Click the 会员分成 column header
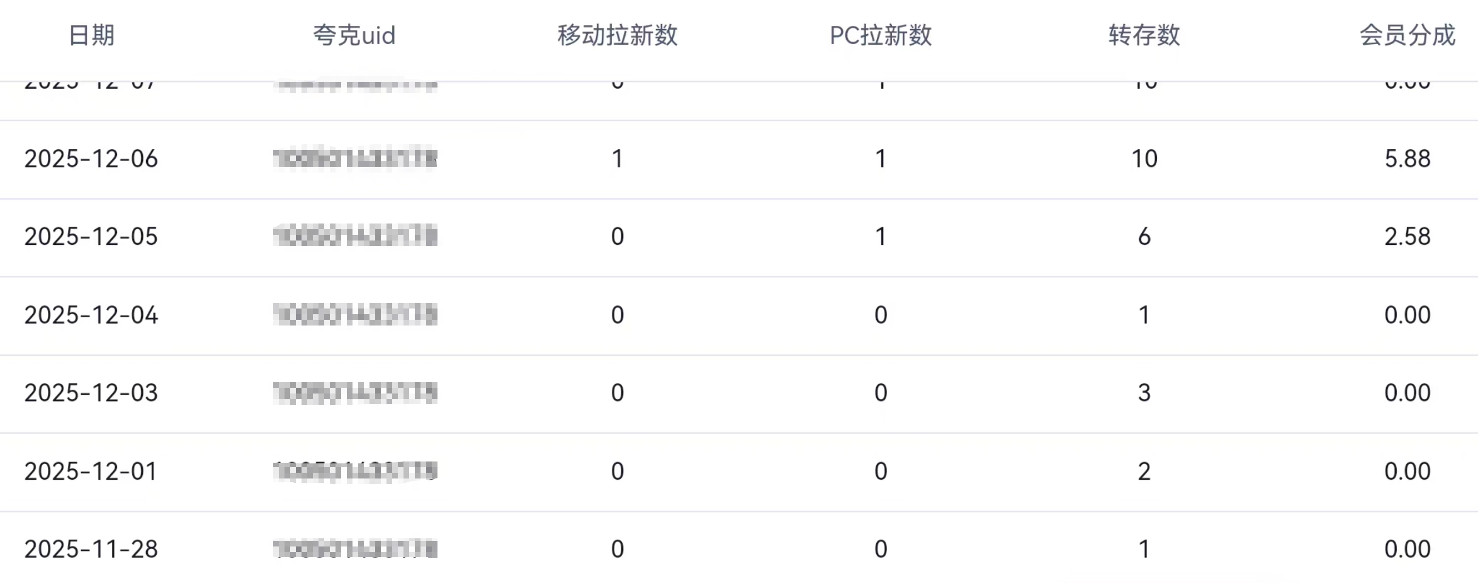 (x=1407, y=35)
